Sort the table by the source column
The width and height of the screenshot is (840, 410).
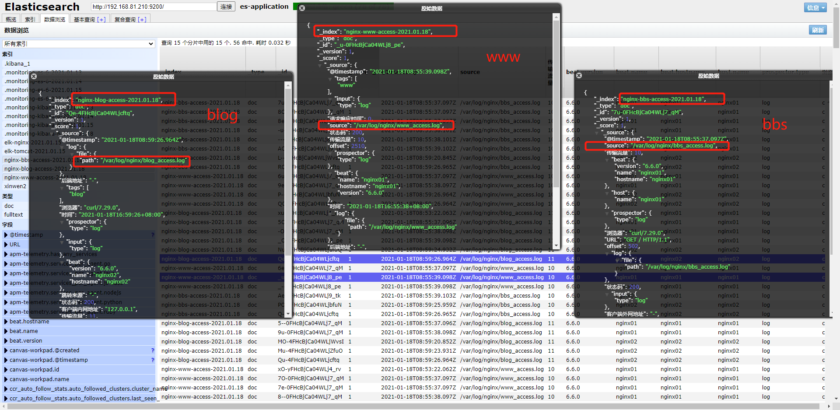(470, 72)
